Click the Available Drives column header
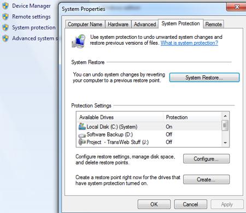Screen dimensions: 246x213 click(x=120, y=117)
